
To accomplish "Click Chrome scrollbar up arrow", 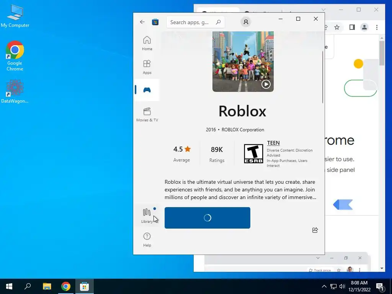I will (x=382, y=38).
